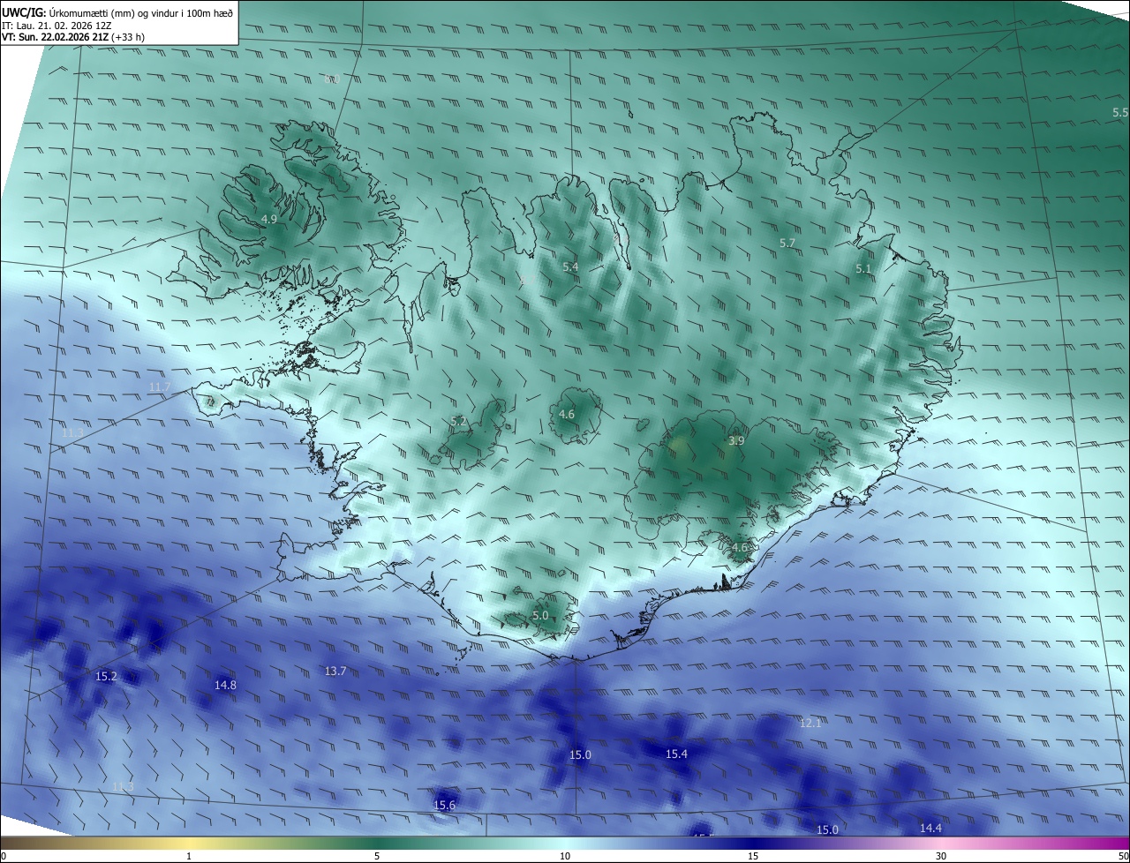Screen dimensions: 1130x863
Task: Click the 5 tick on the color scale
Action: [x=377, y=857]
